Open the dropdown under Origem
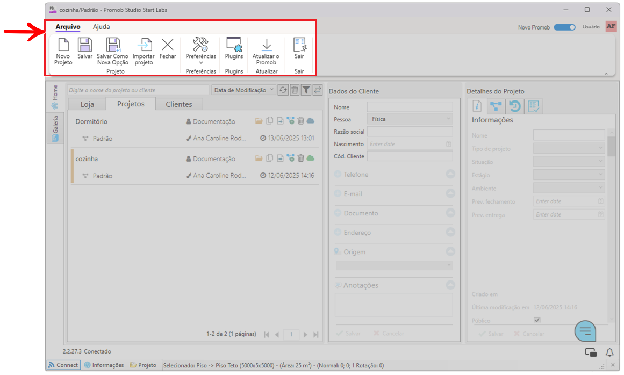This screenshot has width=624, height=375. [x=395, y=265]
